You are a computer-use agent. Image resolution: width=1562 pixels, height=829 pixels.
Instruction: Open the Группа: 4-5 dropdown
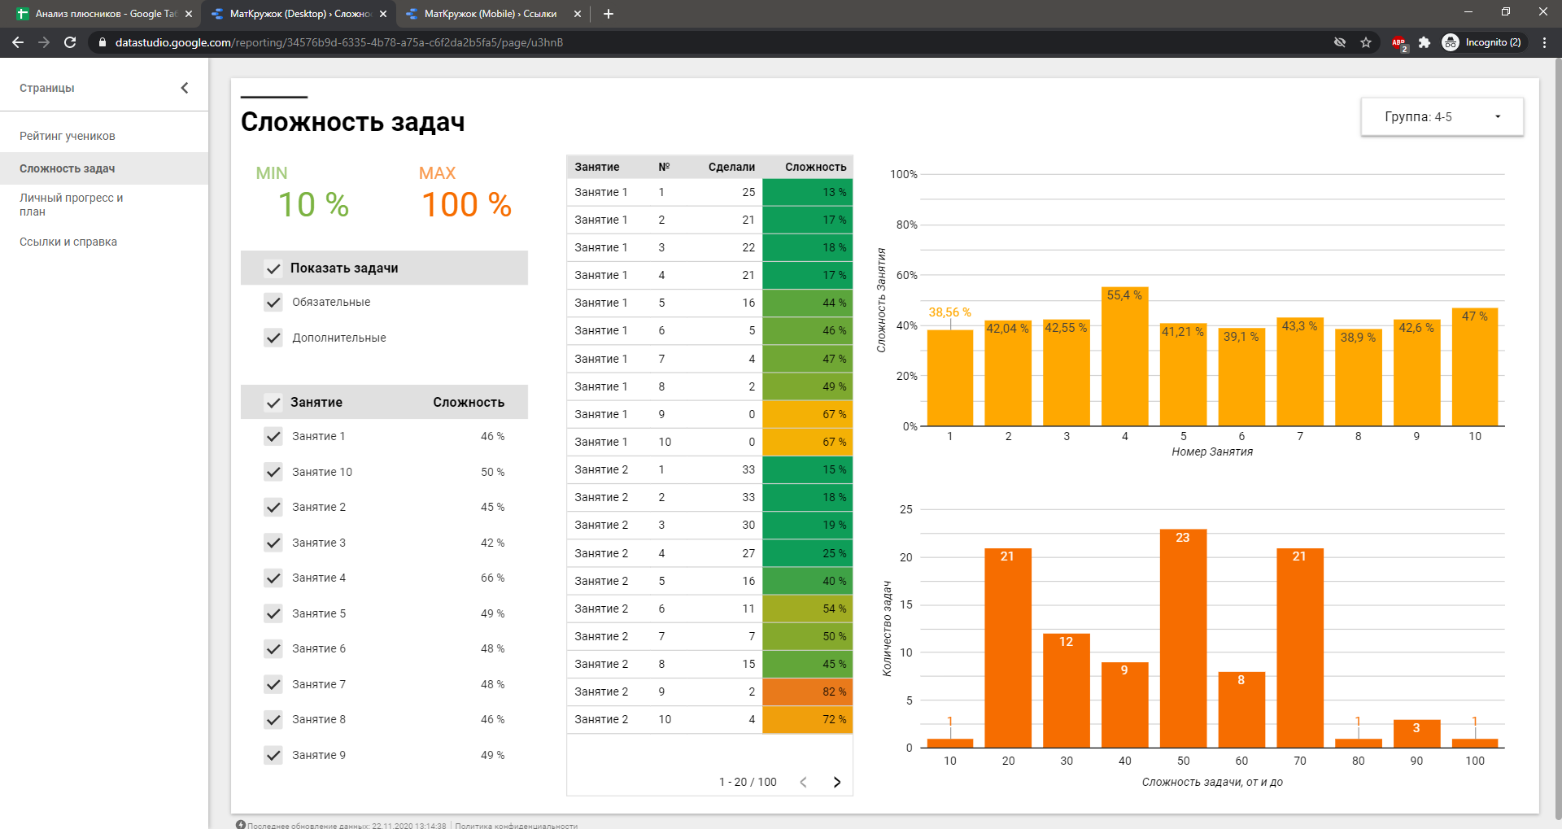pyautogui.click(x=1442, y=117)
